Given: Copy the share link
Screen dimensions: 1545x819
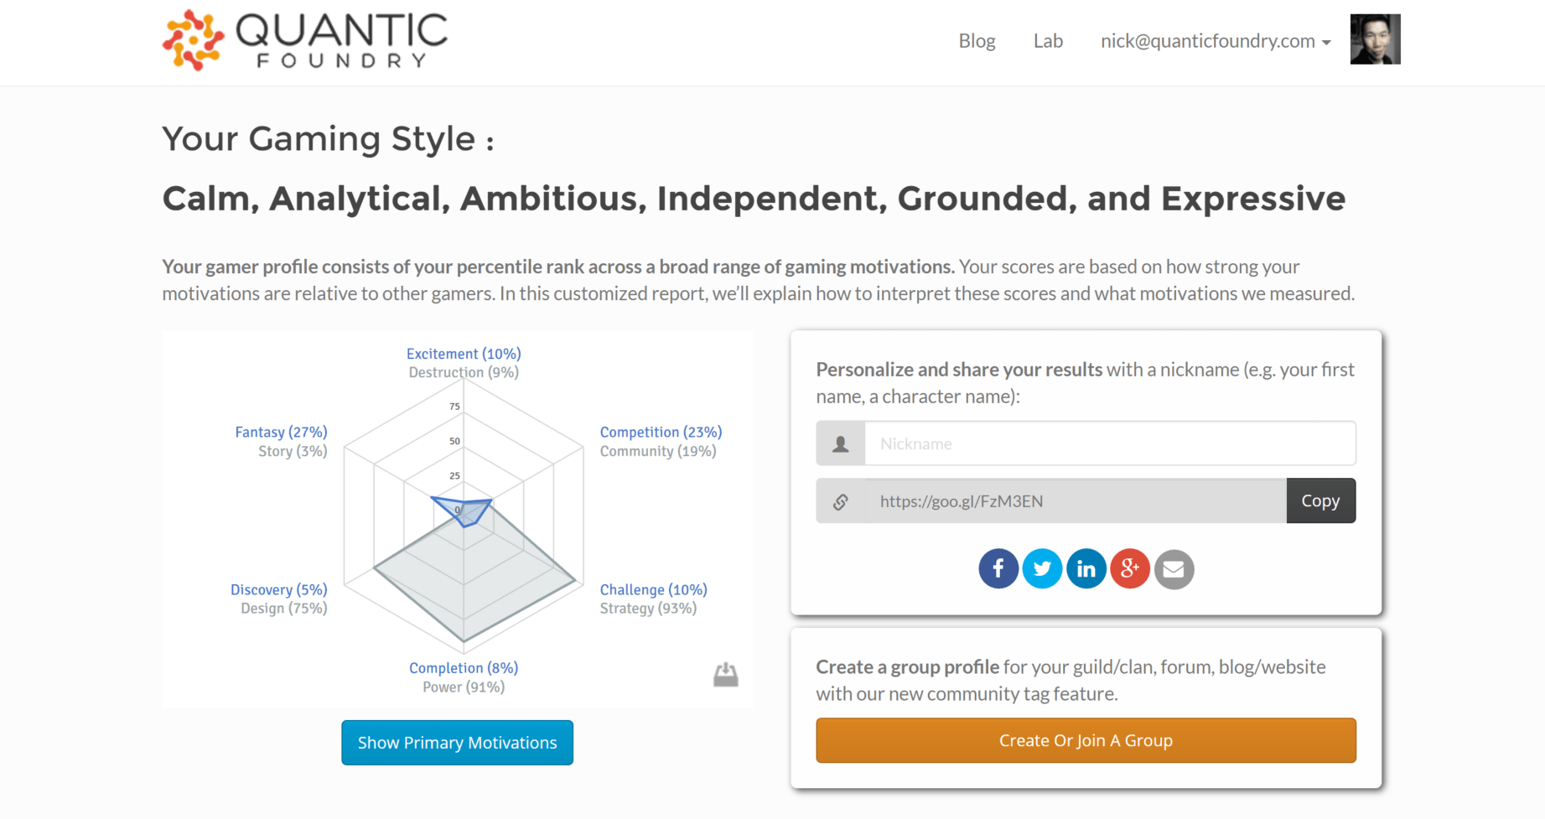Looking at the screenshot, I should click(x=1320, y=501).
